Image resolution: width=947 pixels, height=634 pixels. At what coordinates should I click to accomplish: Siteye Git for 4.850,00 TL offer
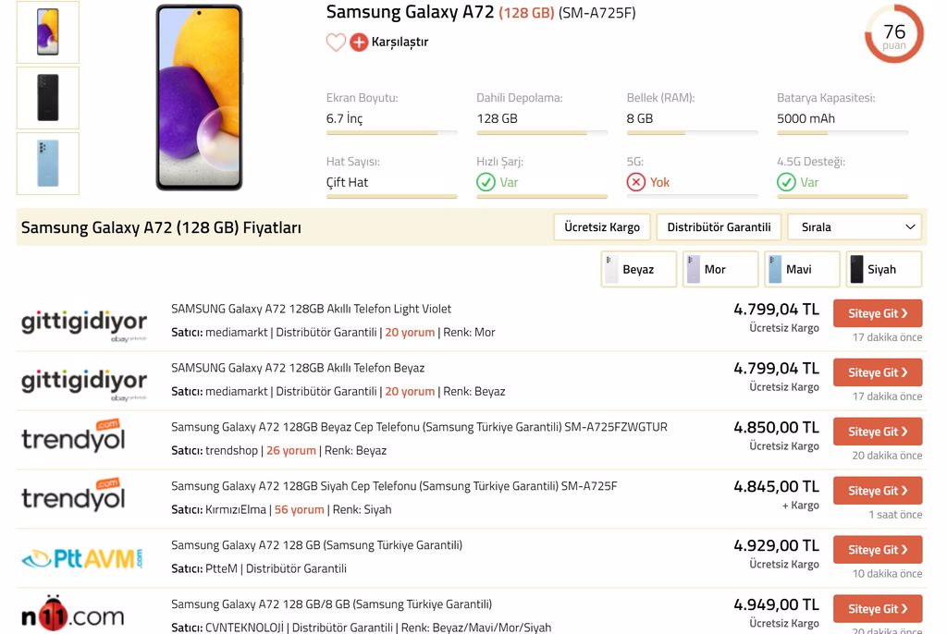878,432
